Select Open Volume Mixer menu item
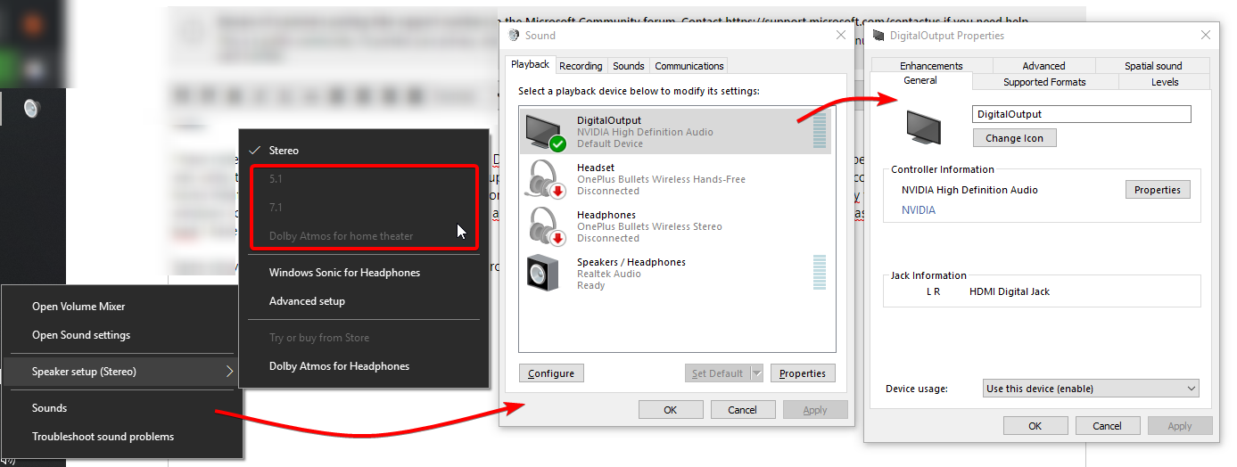Image resolution: width=1237 pixels, height=467 pixels. (x=123, y=307)
